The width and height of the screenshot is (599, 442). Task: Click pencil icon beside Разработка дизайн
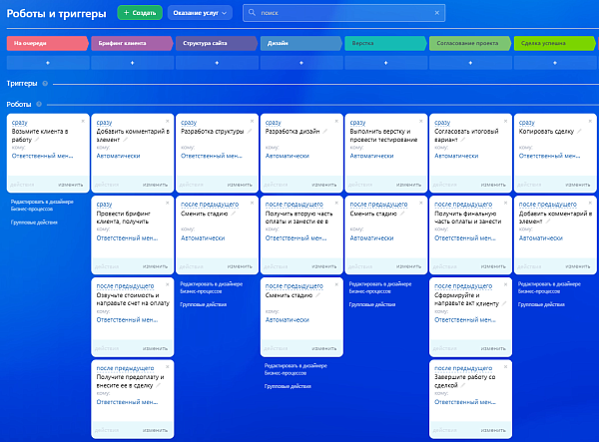[325, 132]
